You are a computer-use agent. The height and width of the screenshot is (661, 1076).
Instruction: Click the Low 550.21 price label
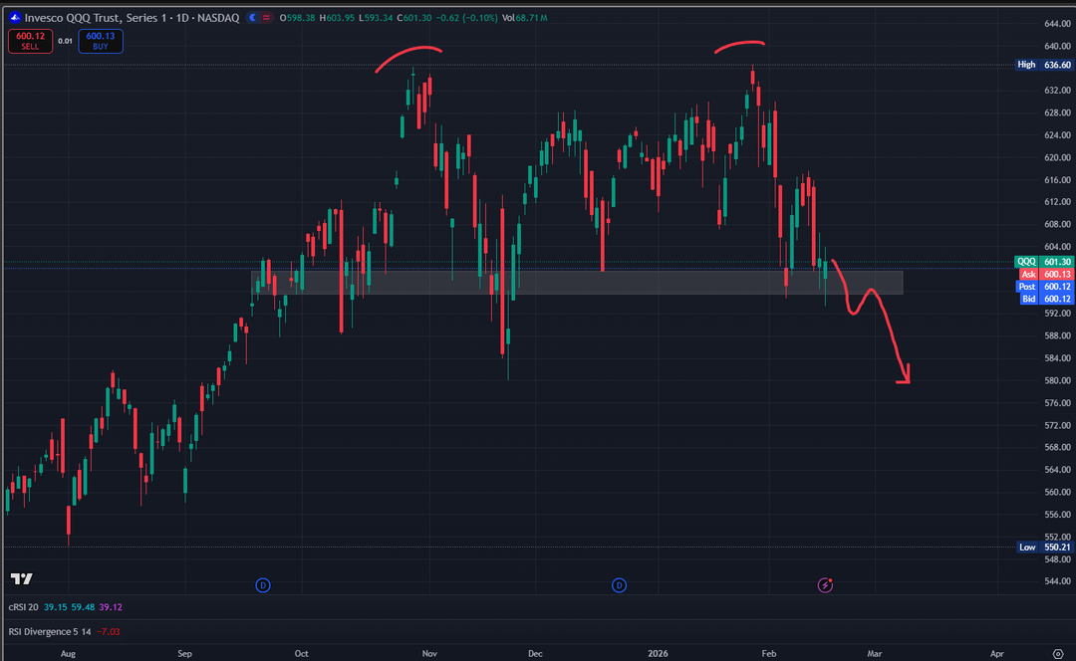tap(1042, 548)
